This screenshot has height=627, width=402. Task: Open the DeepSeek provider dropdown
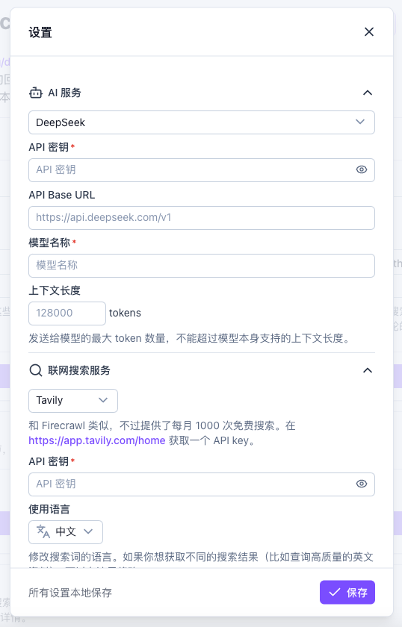pyautogui.click(x=202, y=122)
